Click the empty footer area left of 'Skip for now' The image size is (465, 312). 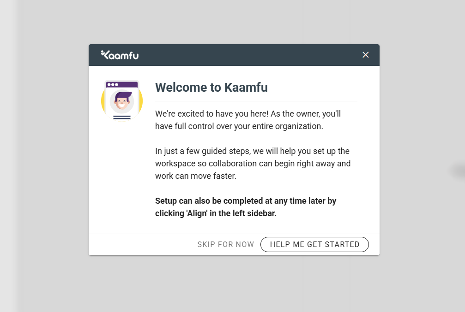tap(139, 244)
